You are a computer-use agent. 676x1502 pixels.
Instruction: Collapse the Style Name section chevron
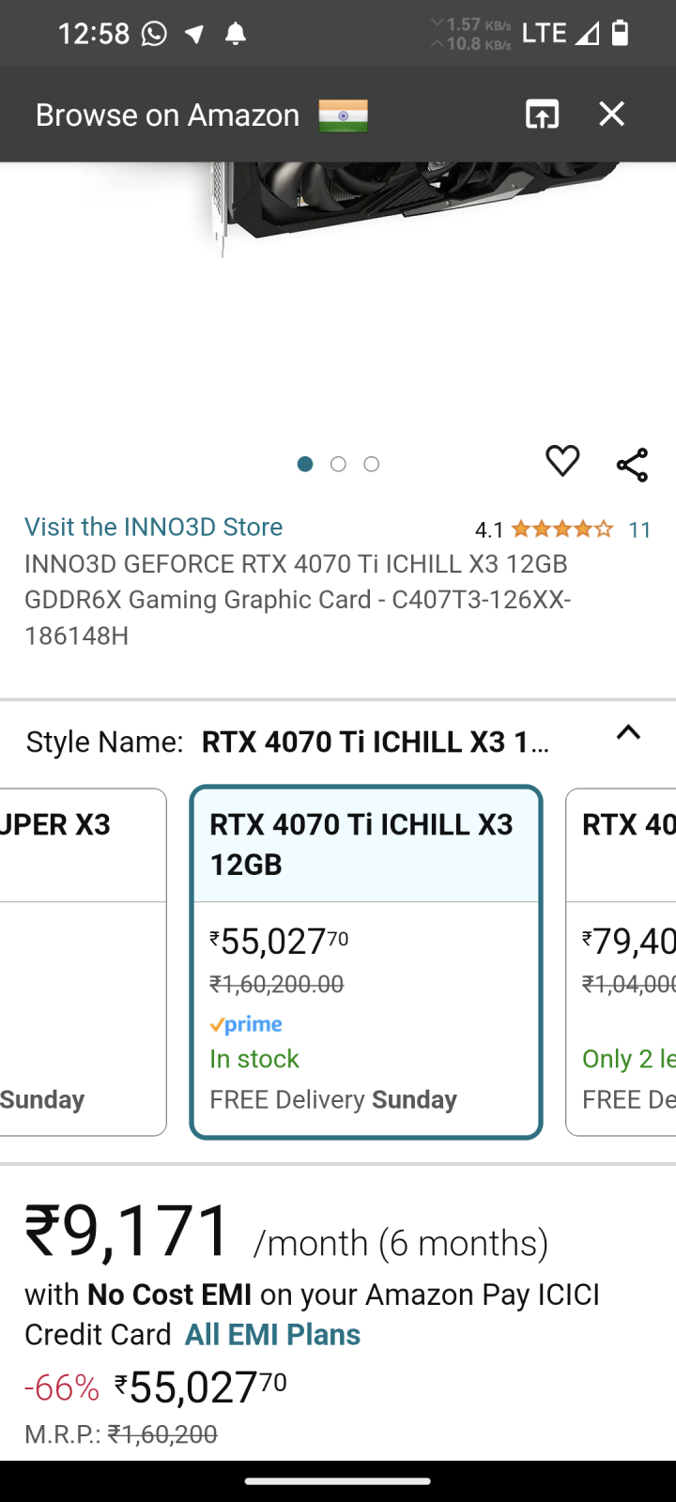628,733
